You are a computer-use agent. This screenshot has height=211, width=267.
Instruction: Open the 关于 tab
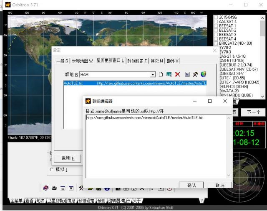(137, 201)
